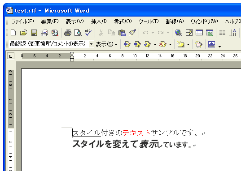Expand the Reject Change dropdown arrow

click(x=170, y=44)
